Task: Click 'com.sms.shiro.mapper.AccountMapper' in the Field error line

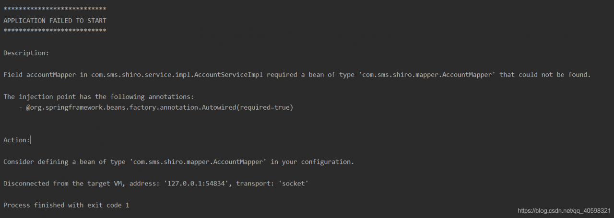Action: pyautogui.click(x=425, y=75)
